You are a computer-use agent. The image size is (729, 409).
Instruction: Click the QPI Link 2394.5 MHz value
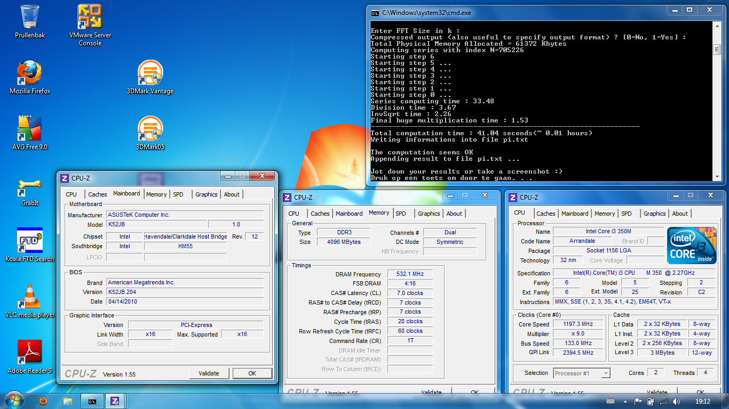(578, 353)
